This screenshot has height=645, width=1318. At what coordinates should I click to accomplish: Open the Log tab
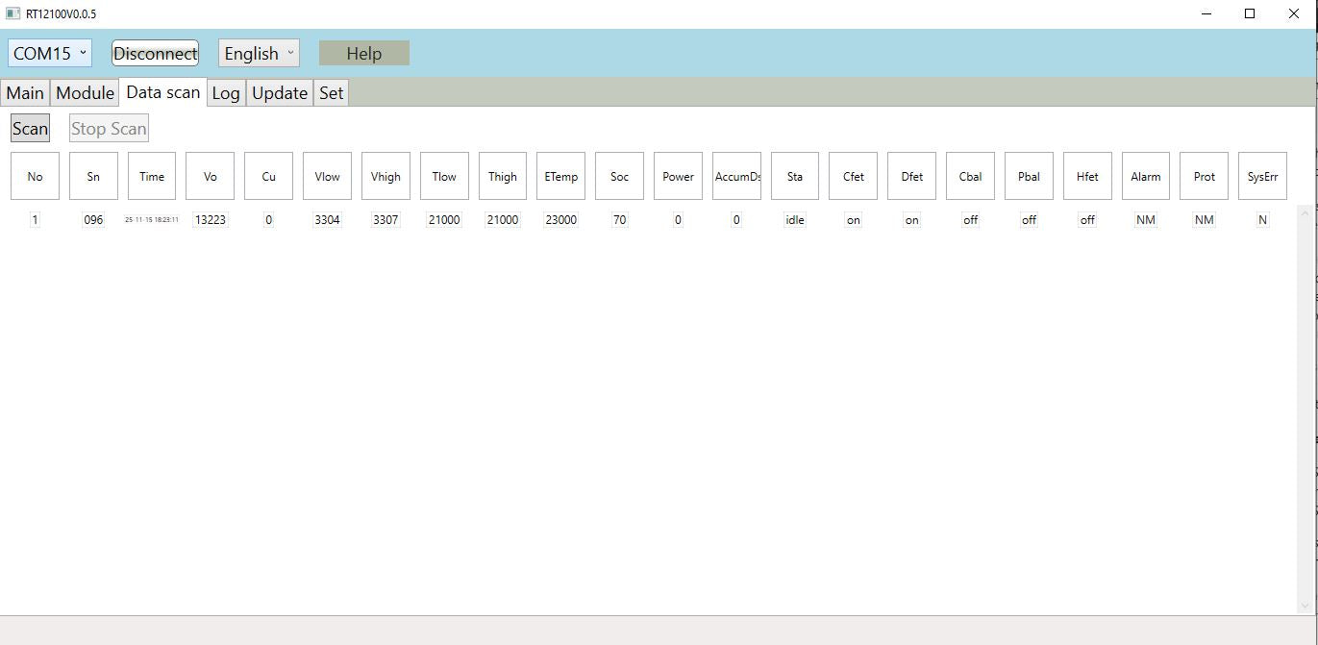pos(226,93)
